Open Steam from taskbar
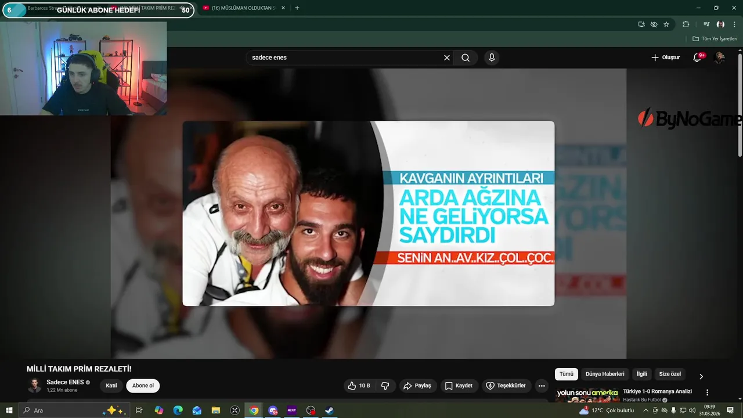Image resolution: width=743 pixels, height=418 pixels. 329,410
